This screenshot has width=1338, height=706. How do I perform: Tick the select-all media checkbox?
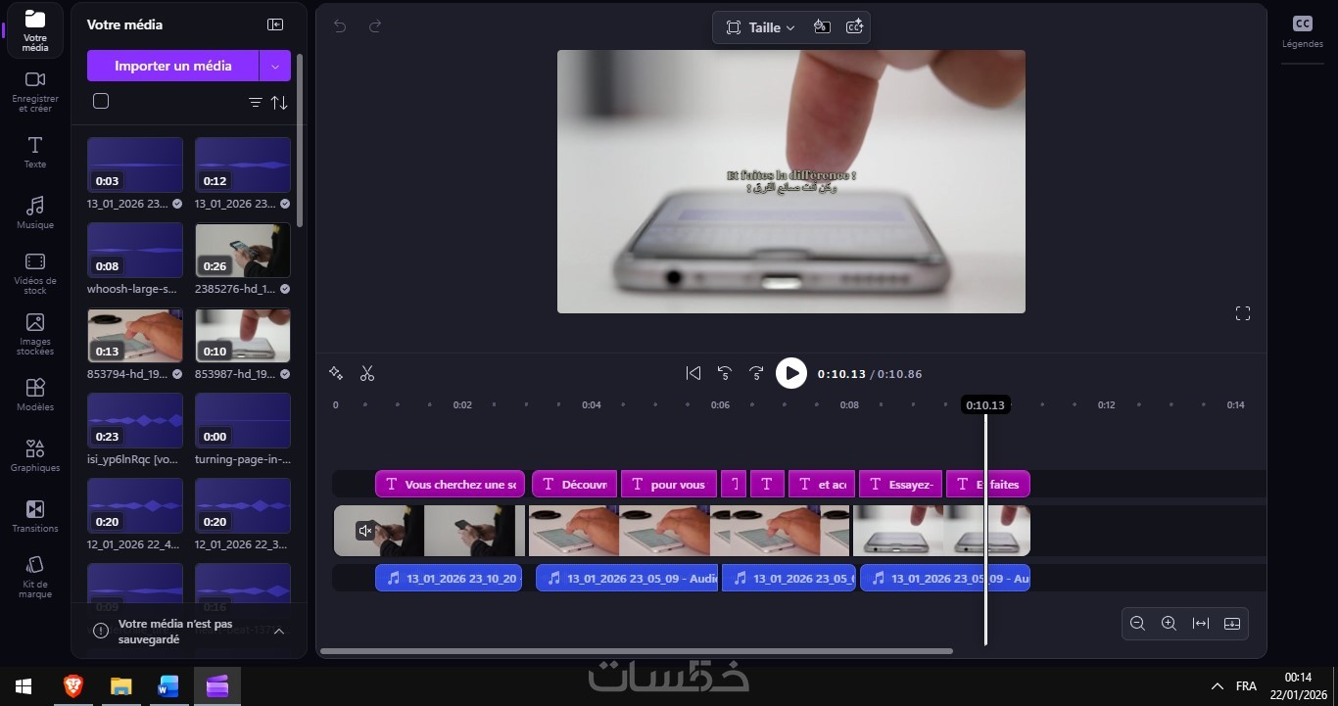[x=101, y=101]
